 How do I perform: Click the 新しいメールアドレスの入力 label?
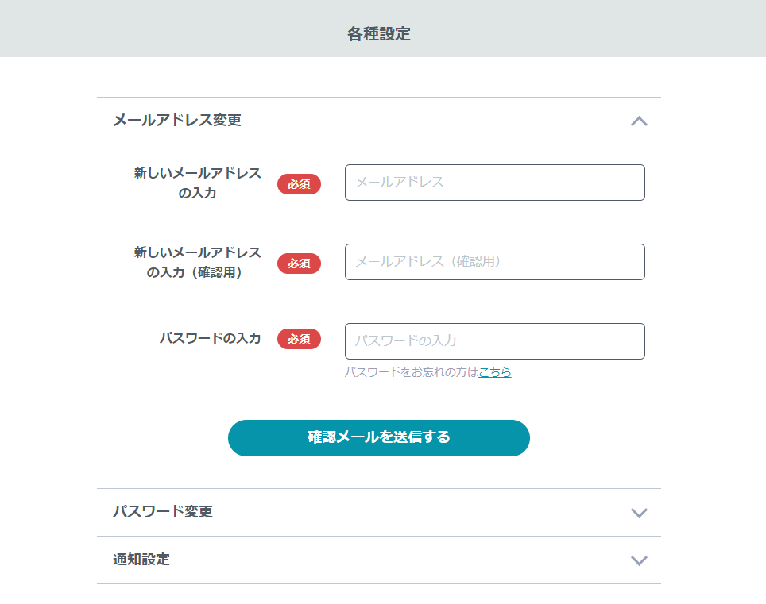pyautogui.click(x=197, y=183)
